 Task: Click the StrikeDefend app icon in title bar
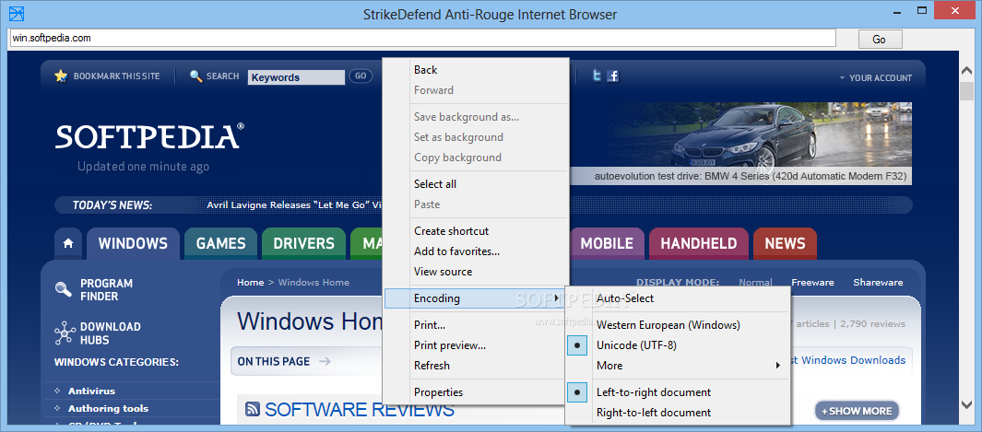[17, 13]
